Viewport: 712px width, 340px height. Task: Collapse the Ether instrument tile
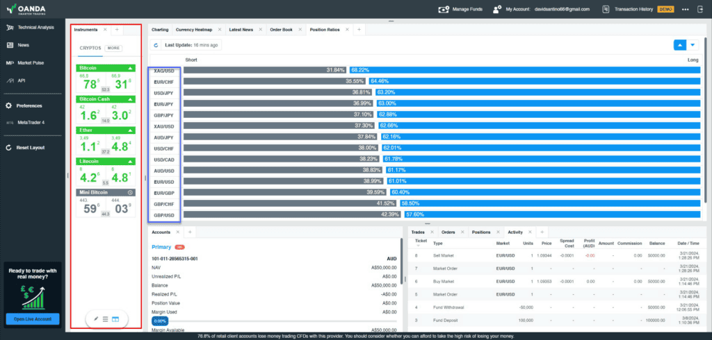131,130
